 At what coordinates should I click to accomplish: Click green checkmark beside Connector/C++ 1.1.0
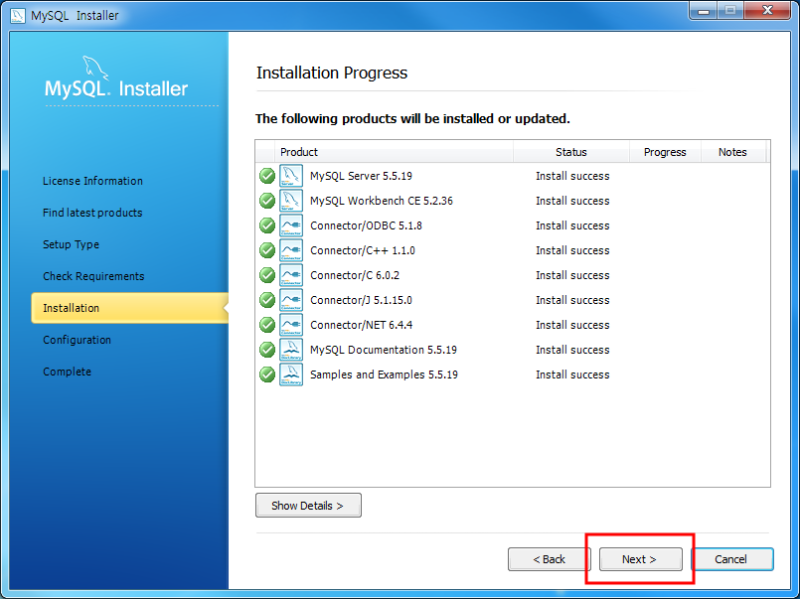click(x=267, y=250)
